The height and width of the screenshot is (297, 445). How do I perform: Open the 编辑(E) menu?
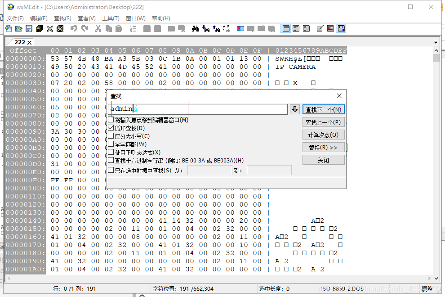[39, 18]
